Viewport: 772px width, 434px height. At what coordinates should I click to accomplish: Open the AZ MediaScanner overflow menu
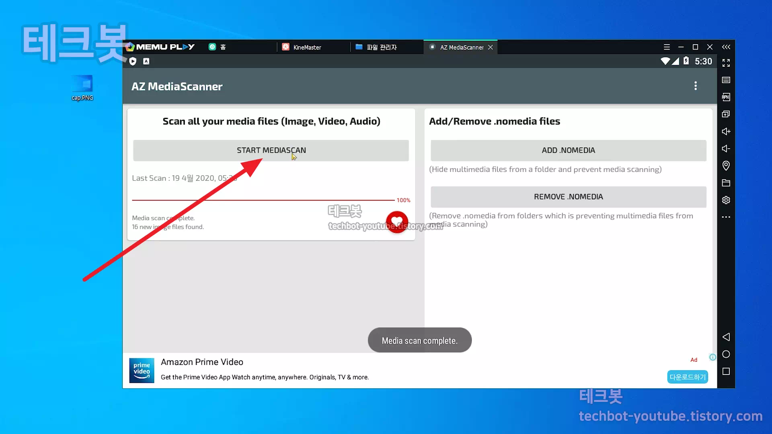695,86
